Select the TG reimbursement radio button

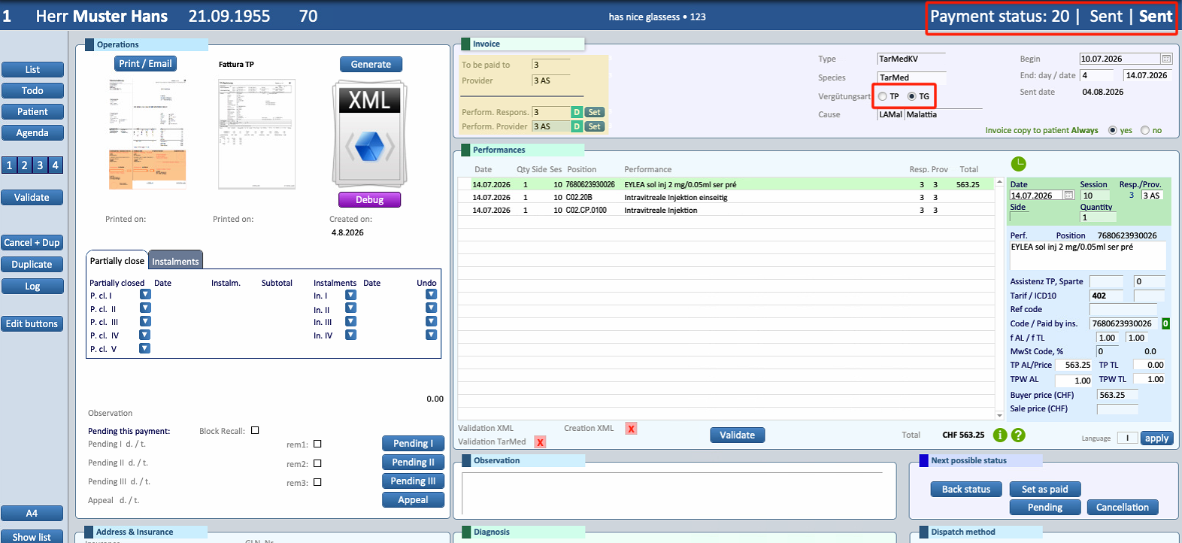point(911,96)
